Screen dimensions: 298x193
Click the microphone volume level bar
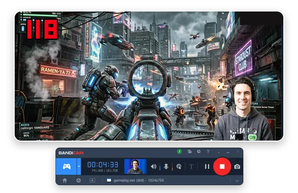172,166
